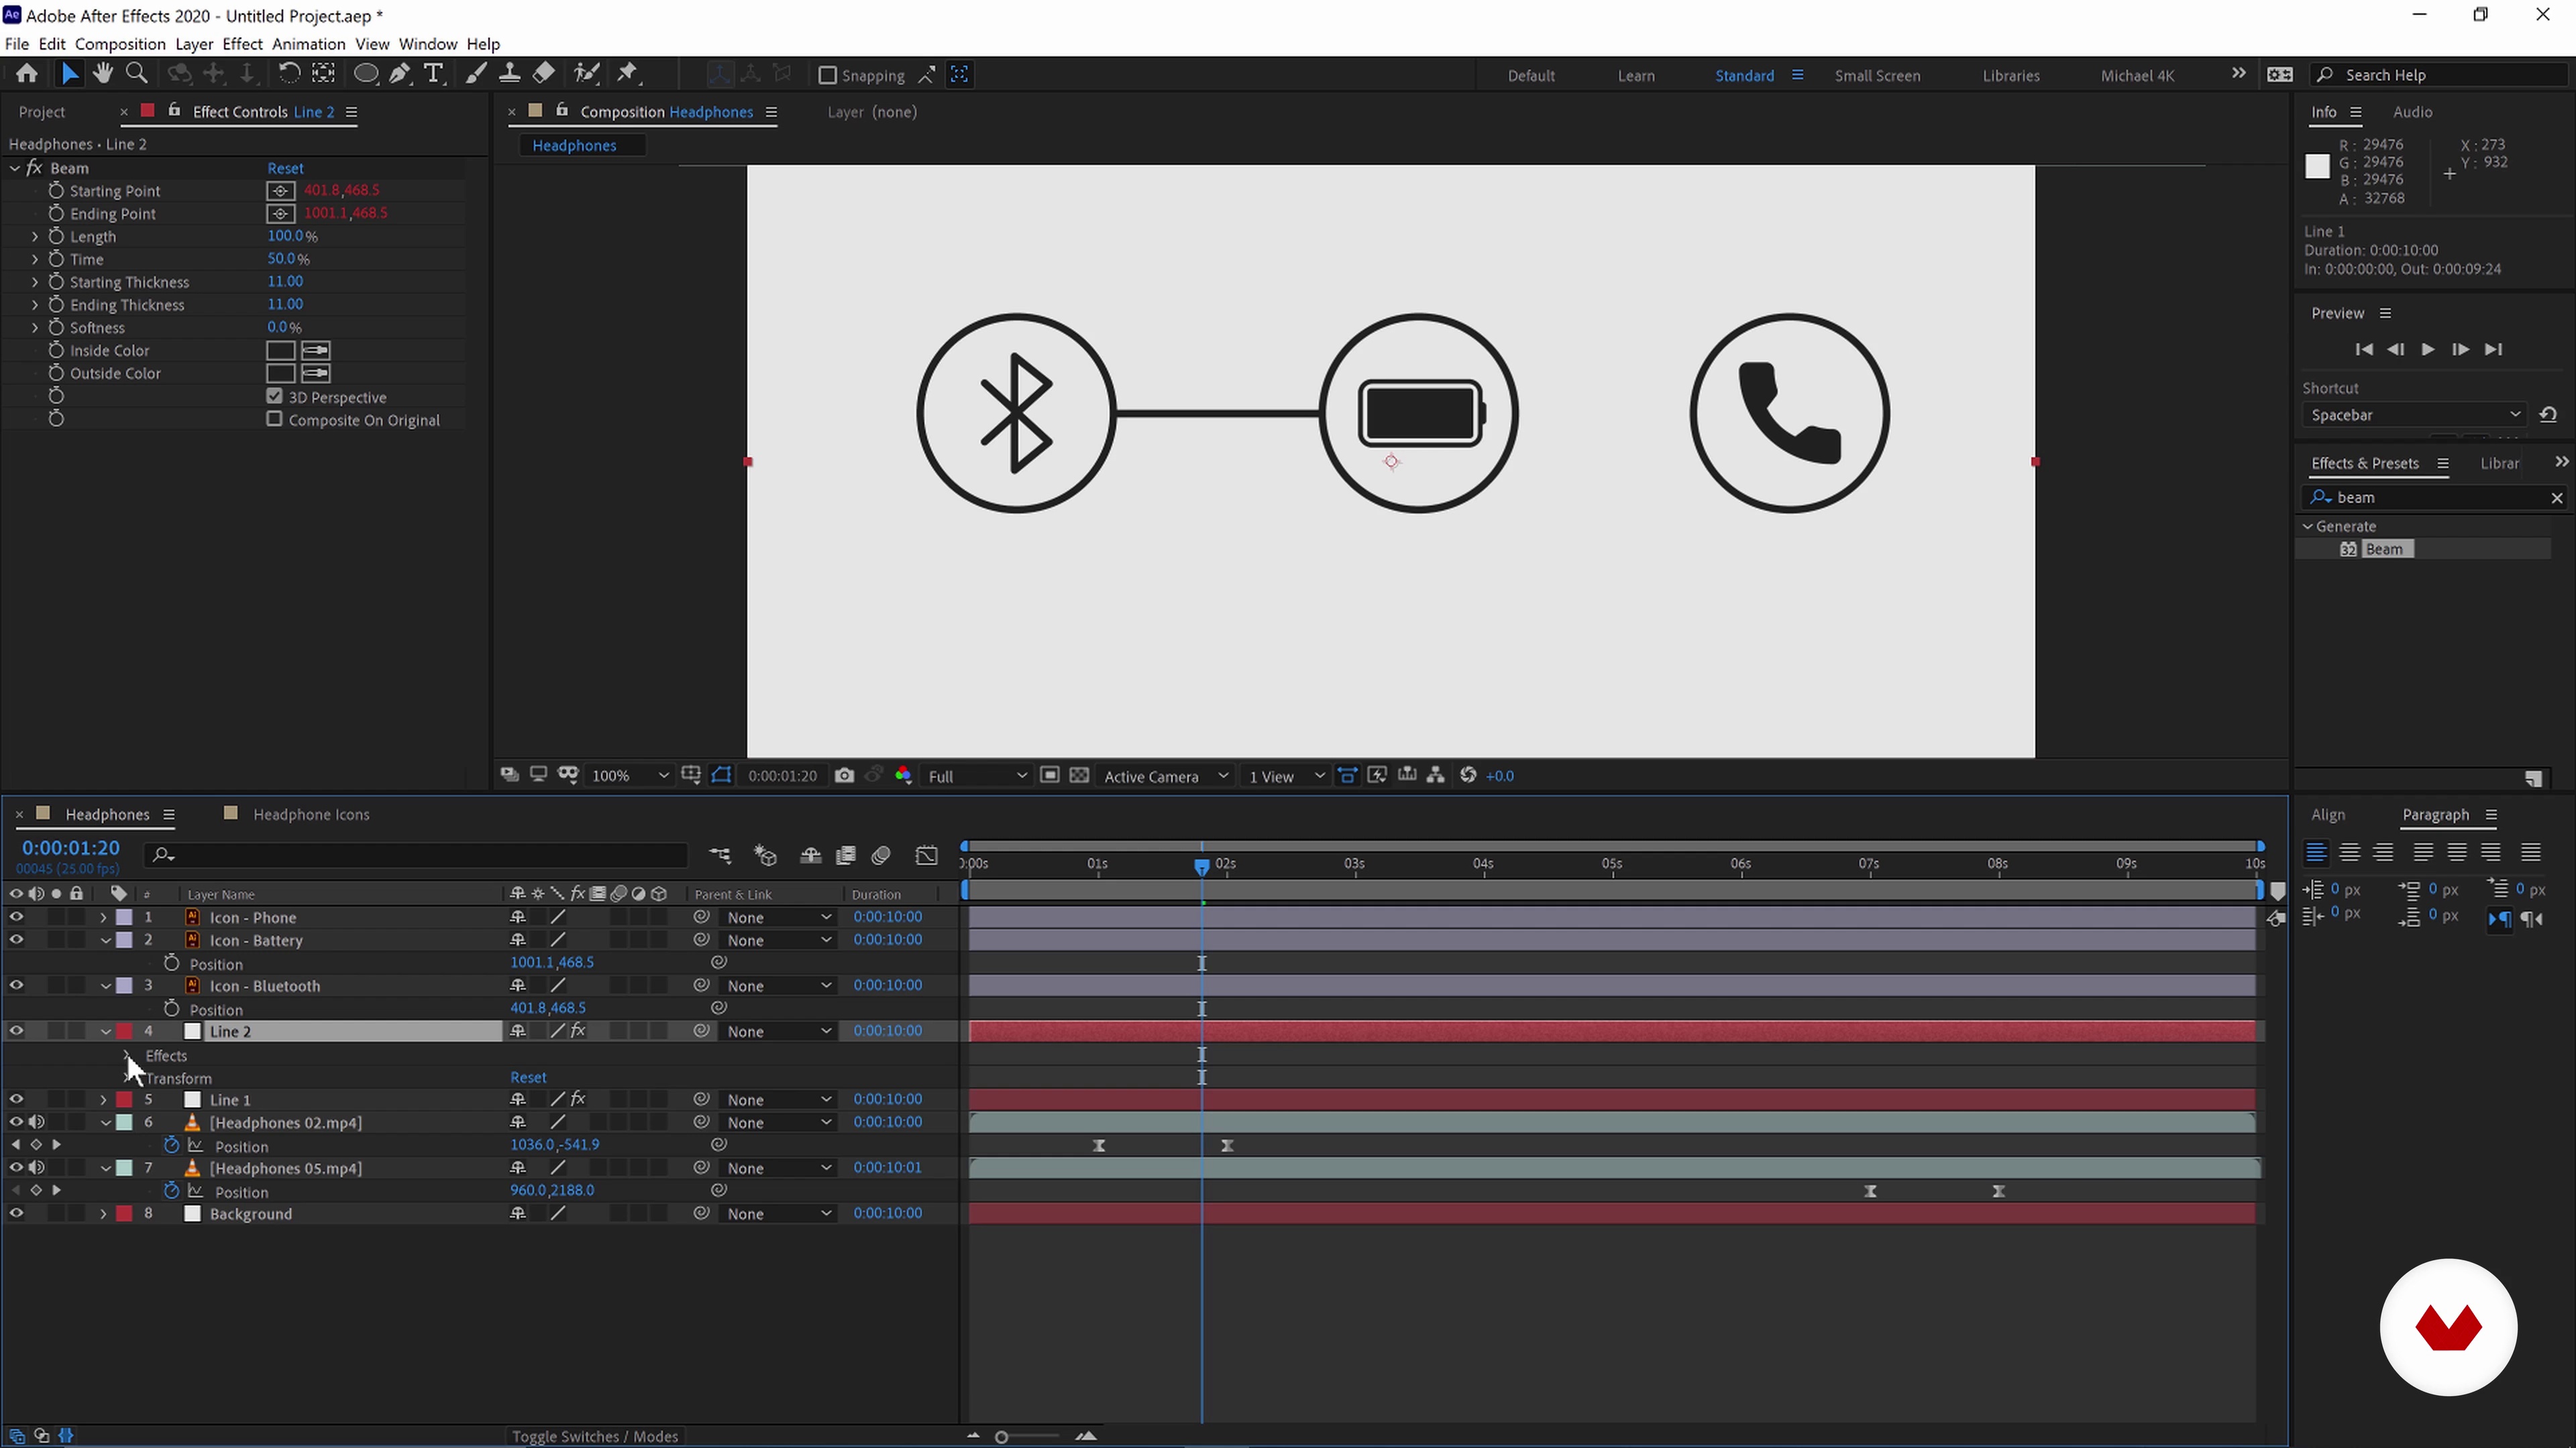Select the Selection tool arrow

coord(69,74)
